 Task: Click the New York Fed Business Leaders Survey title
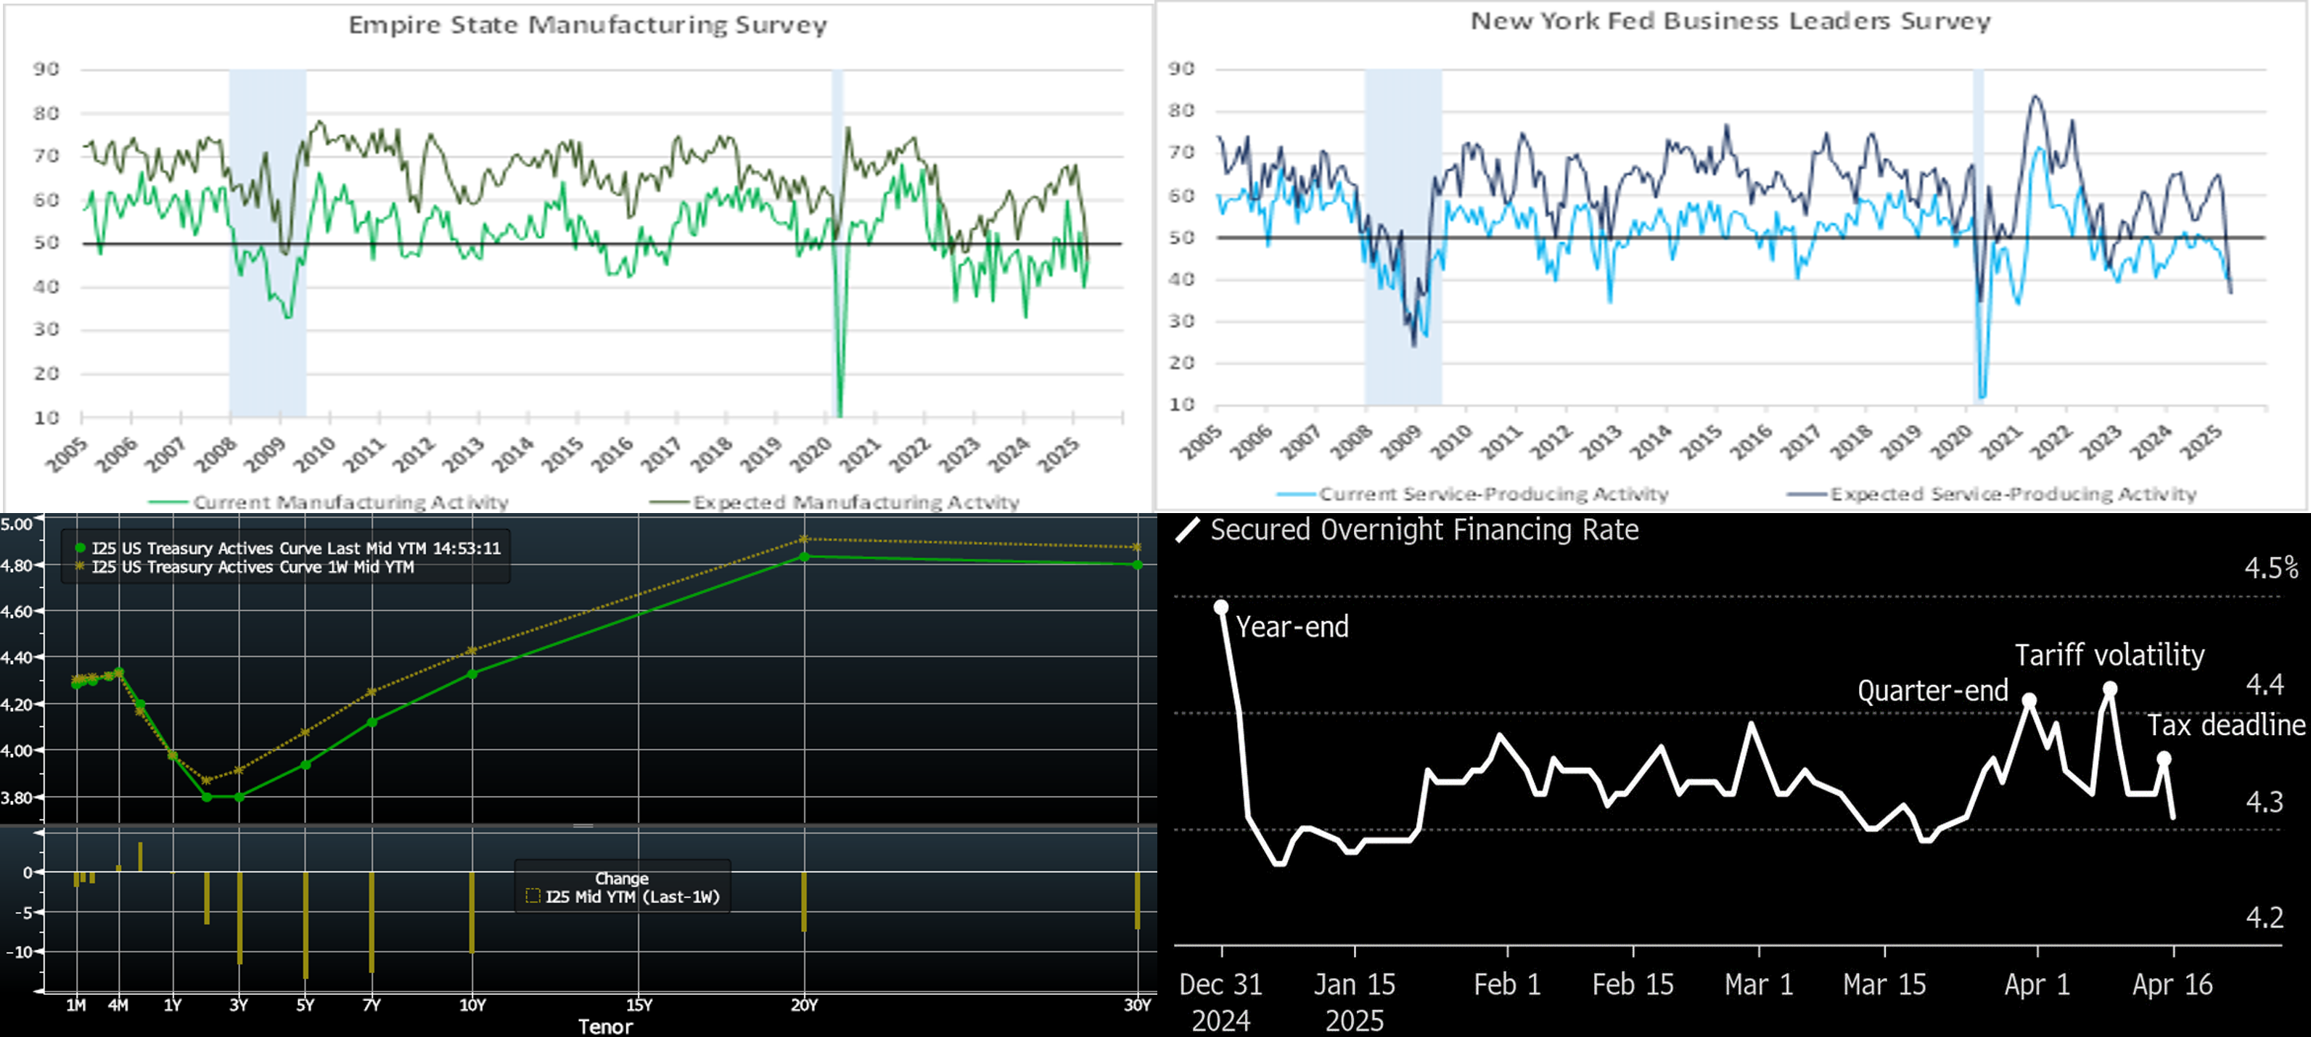(1731, 22)
